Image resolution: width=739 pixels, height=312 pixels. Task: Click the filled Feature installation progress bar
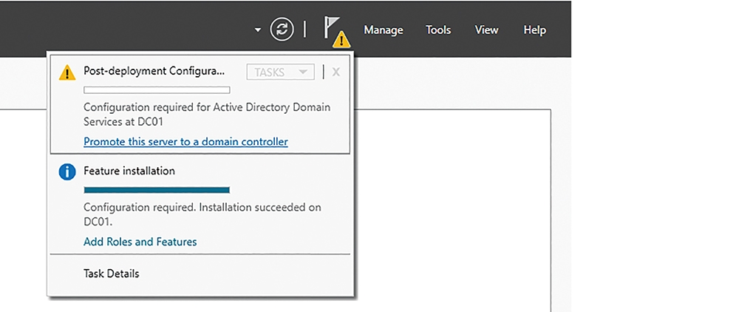pyautogui.click(x=157, y=190)
